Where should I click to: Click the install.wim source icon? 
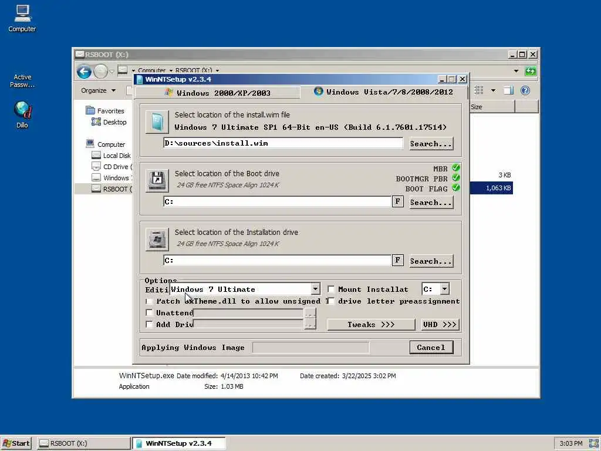157,122
